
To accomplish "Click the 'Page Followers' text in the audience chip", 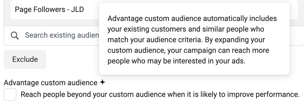I will click(x=40, y=10).
